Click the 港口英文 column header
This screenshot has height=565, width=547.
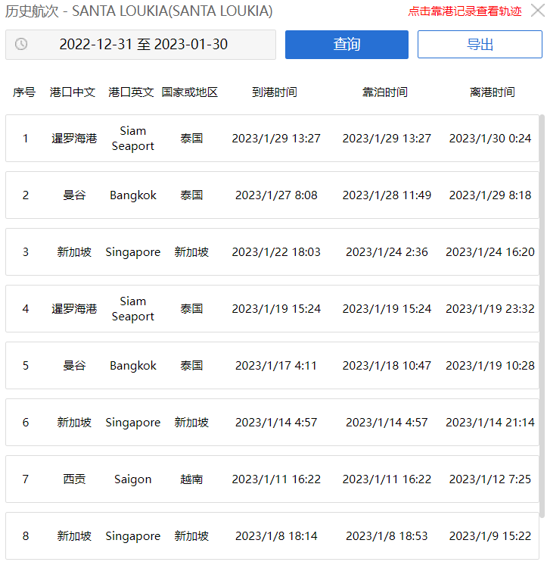click(132, 92)
